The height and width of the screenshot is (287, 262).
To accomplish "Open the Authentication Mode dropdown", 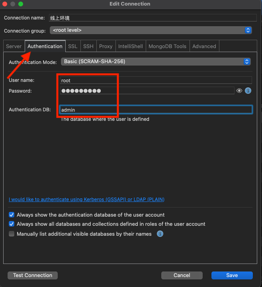I will pos(156,62).
